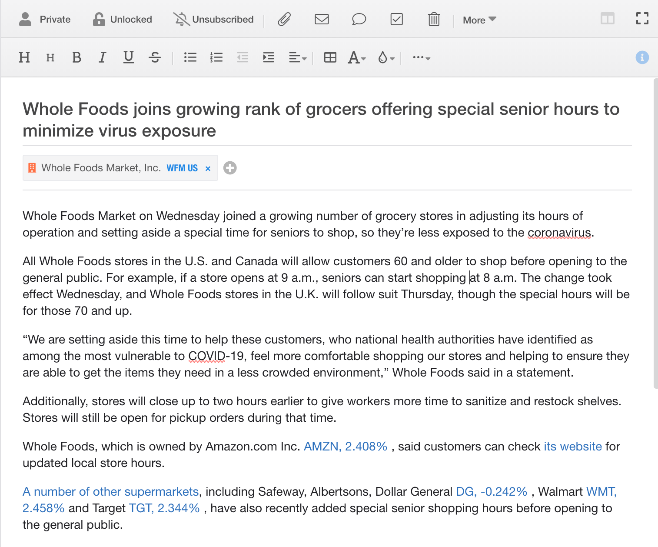Open text color droplet dropdown

click(386, 57)
